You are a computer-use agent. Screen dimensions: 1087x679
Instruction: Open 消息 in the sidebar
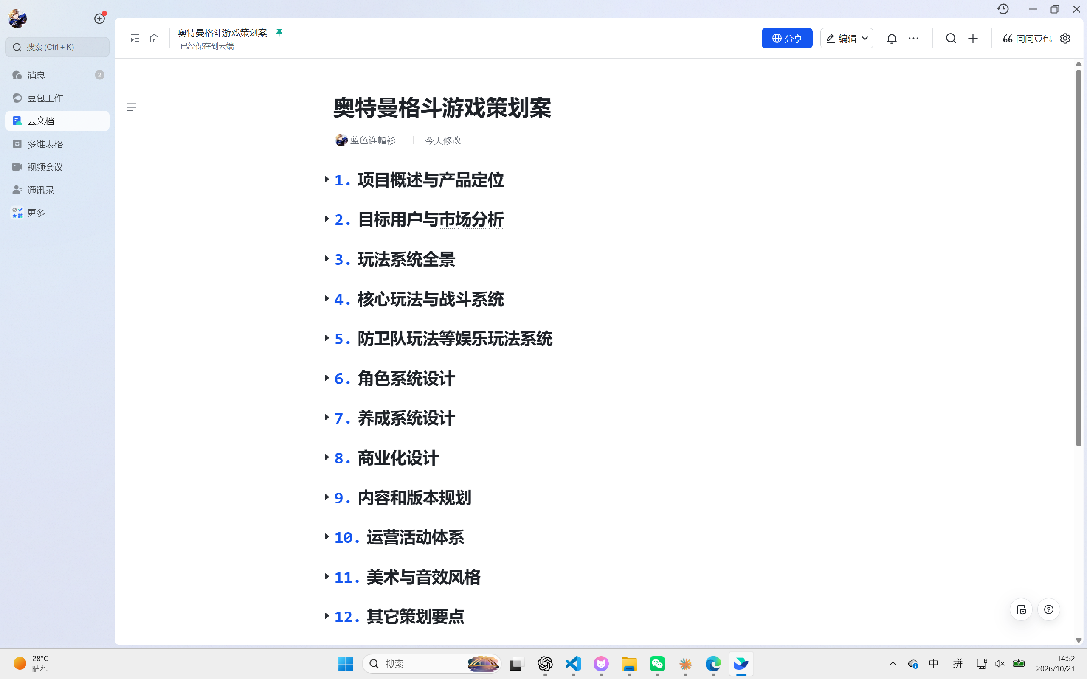pos(57,75)
